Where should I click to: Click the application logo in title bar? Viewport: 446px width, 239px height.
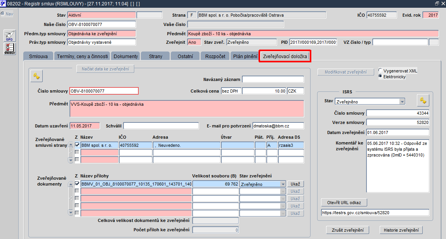[x=3, y=3]
